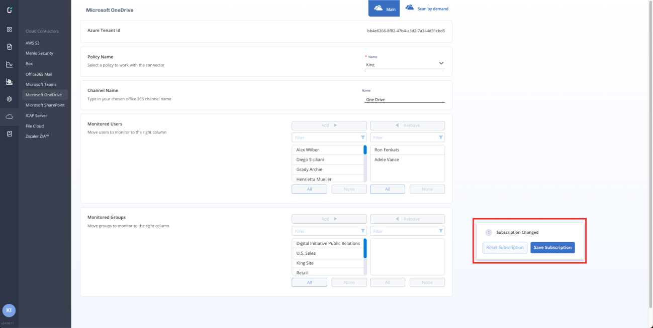Click Remove button in Monitored Users
Screen dimensions: 653x328
tap(407, 125)
